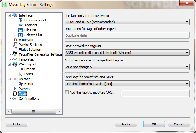Open Confirmations settings page
The width and height of the screenshot is (196, 133).
[29, 98]
